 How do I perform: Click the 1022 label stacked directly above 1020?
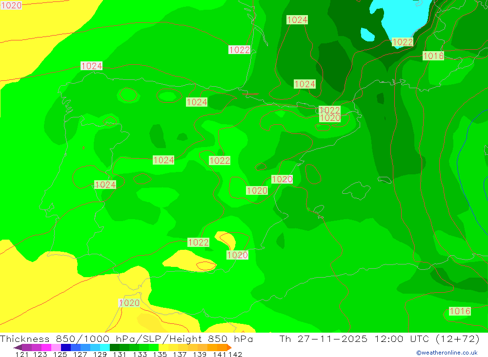tap(329, 110)
